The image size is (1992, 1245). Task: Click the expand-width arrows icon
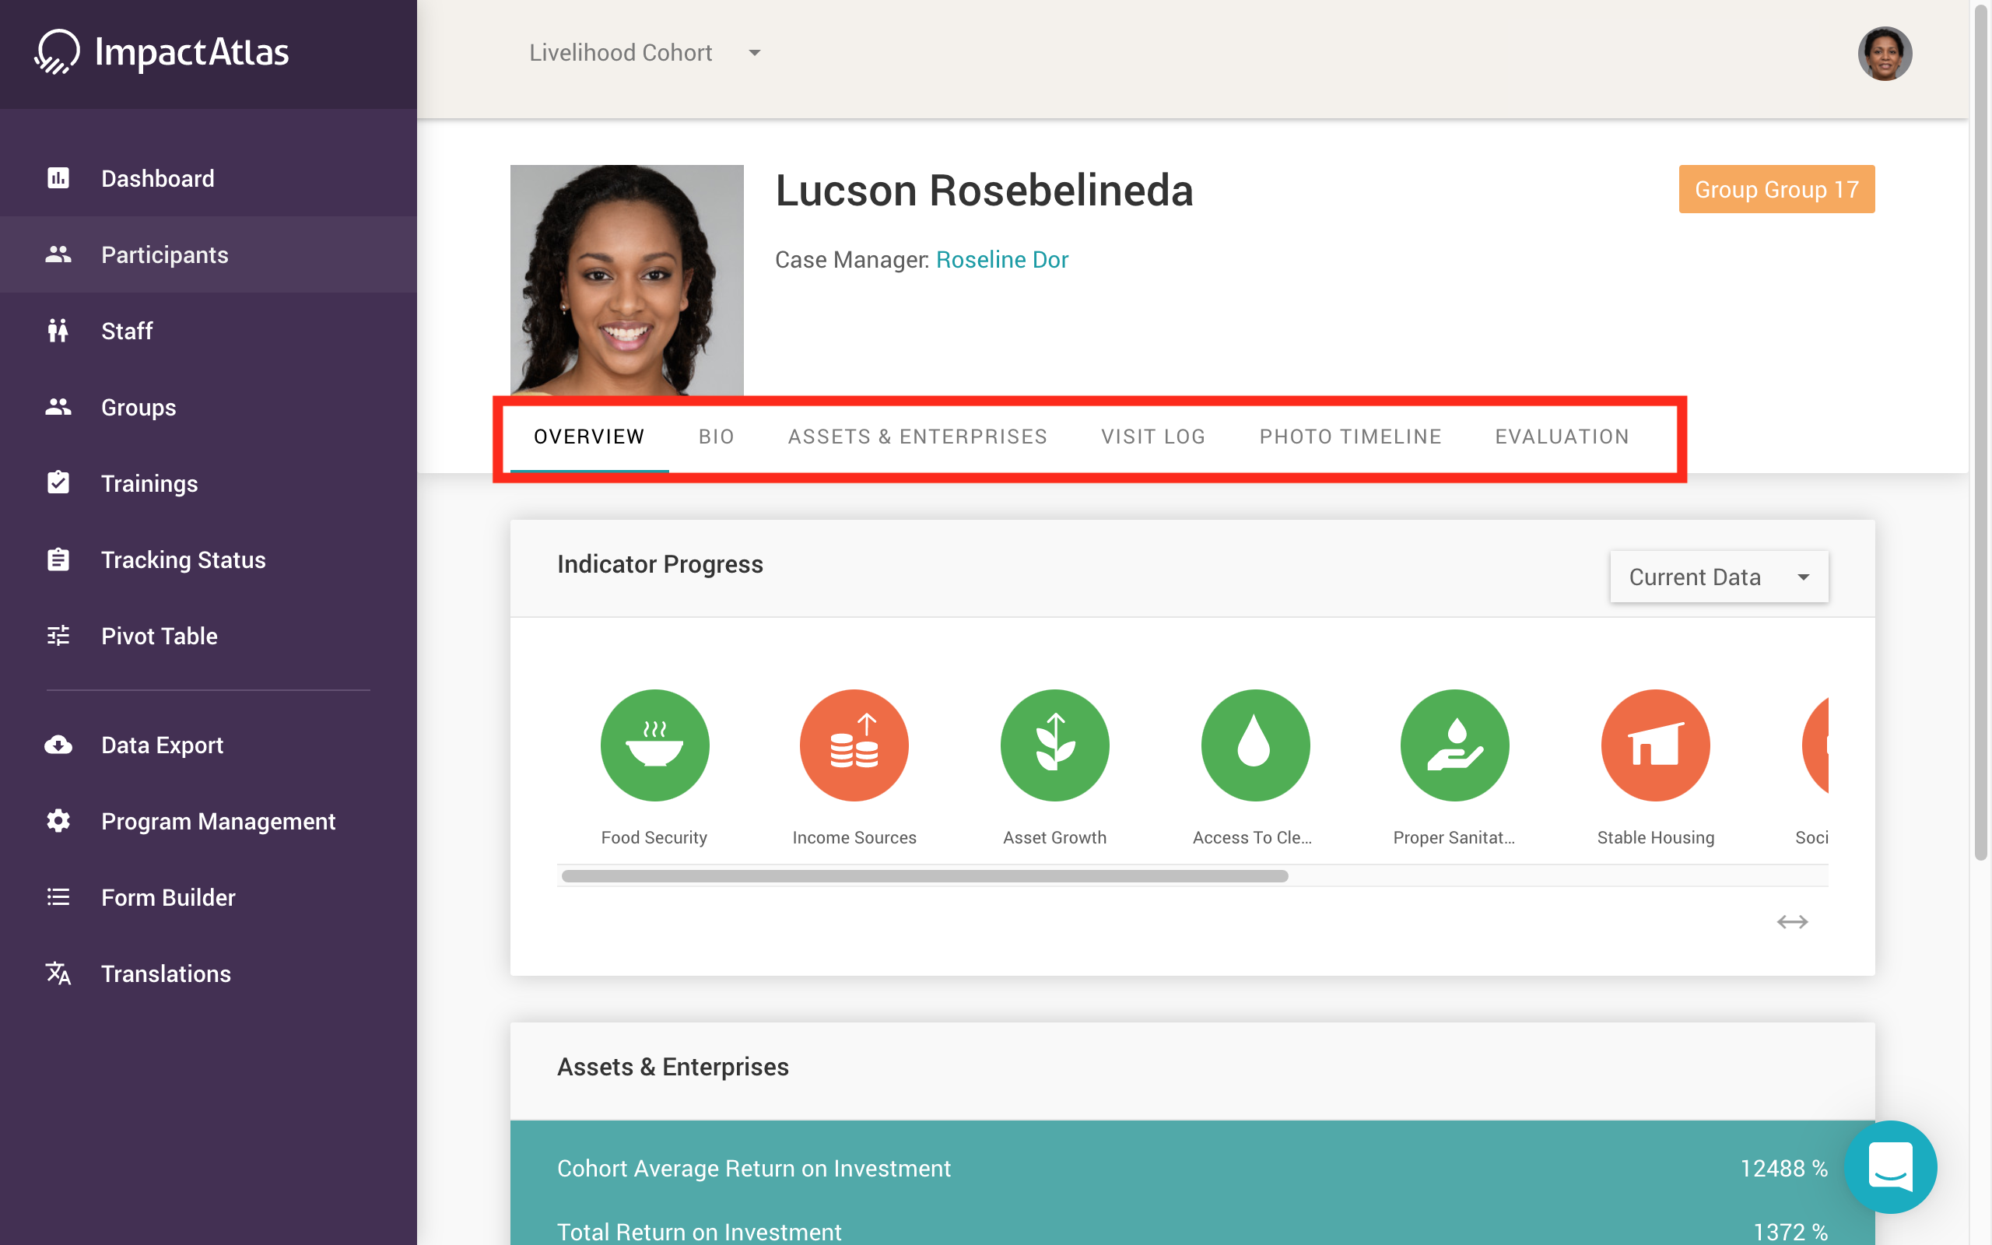tap(1792, 921)
